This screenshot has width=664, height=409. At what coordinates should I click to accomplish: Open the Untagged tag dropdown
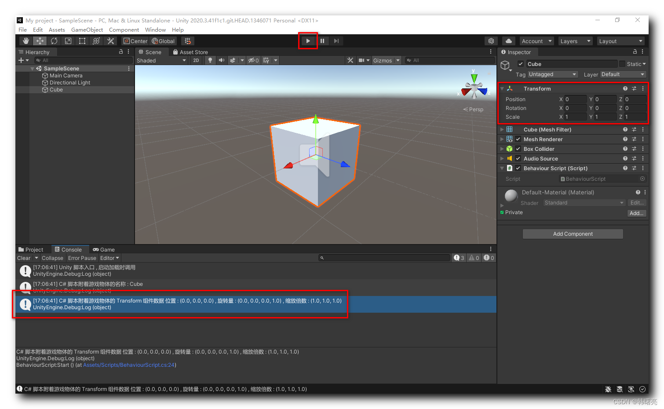click(x=552, y=74)
